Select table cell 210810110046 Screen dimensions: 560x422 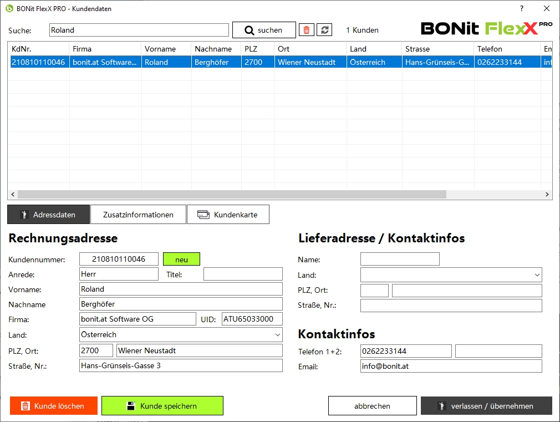(39, 62)
